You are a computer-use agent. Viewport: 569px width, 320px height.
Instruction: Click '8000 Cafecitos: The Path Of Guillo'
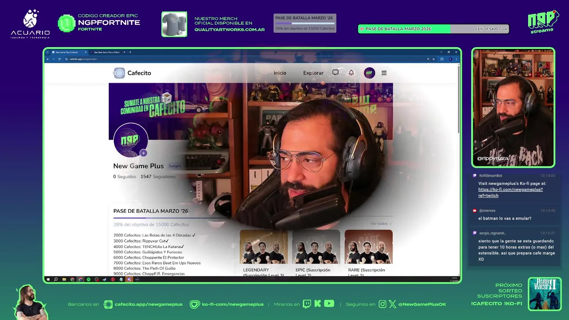[x=144, y=268]
